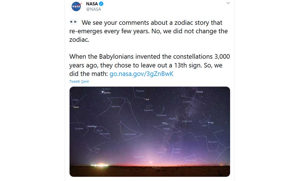Open the NASA display name profile link
Image resolution: width=303 pixels, height=181 pixels.
coord(92,4)
